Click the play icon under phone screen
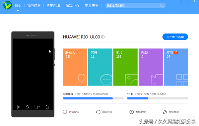199x126 pixels. [x=18, y=107]
